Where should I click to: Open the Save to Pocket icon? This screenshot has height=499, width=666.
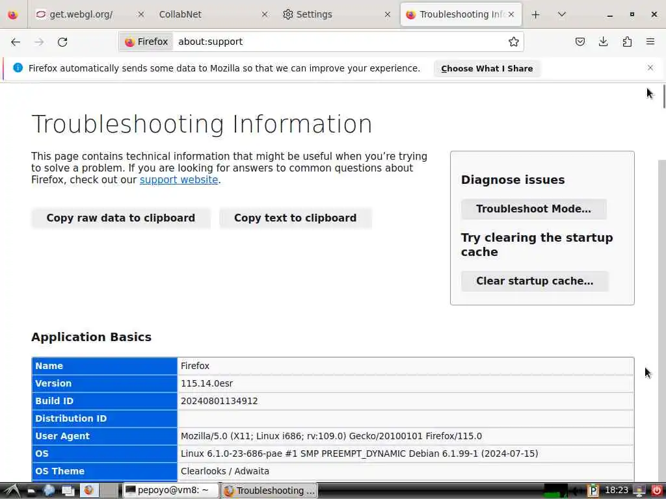click(x=579, y=42)
